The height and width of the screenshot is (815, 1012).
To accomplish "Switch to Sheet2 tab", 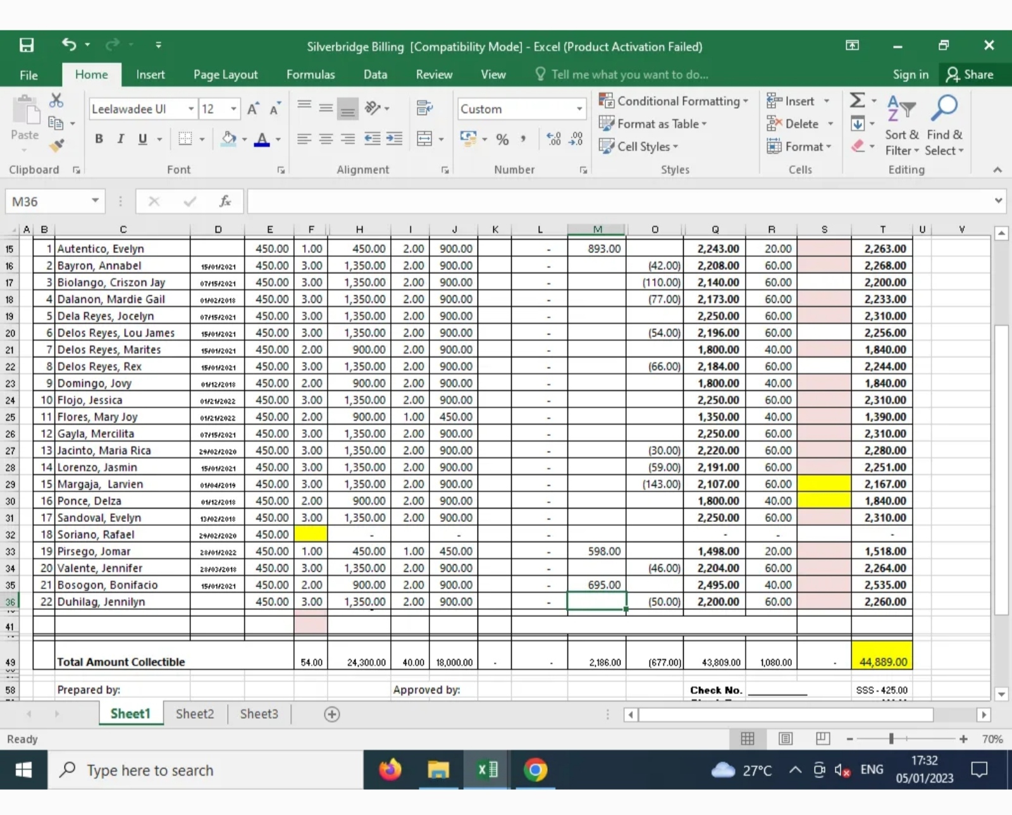I will 195,714.
